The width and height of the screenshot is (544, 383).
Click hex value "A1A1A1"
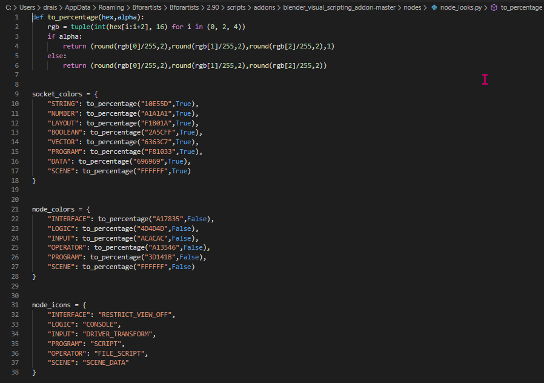coord(156,113)
